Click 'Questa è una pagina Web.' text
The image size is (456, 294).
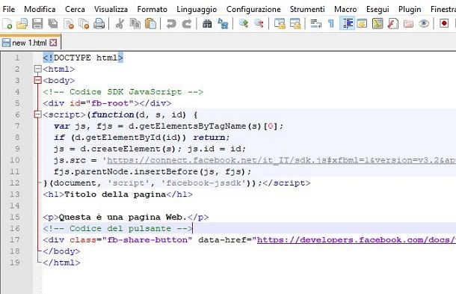point(123,217)
